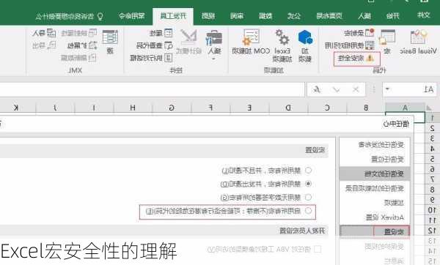Click 执行对话框 (Run Dialog)
Image resolution: width=440 pixels, height=265 pixels.
pyautogui.click(x=151, y=58)
